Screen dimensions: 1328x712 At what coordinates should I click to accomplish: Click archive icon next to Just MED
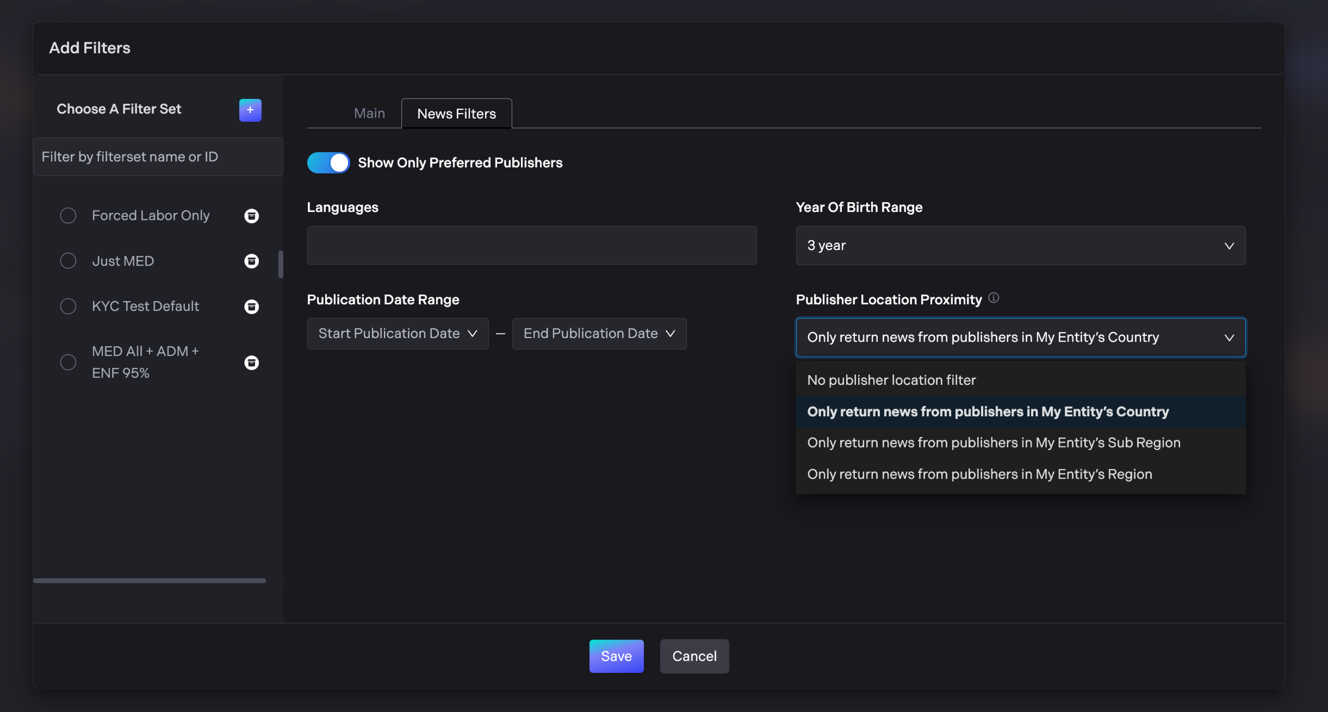(x=251, y=261)
